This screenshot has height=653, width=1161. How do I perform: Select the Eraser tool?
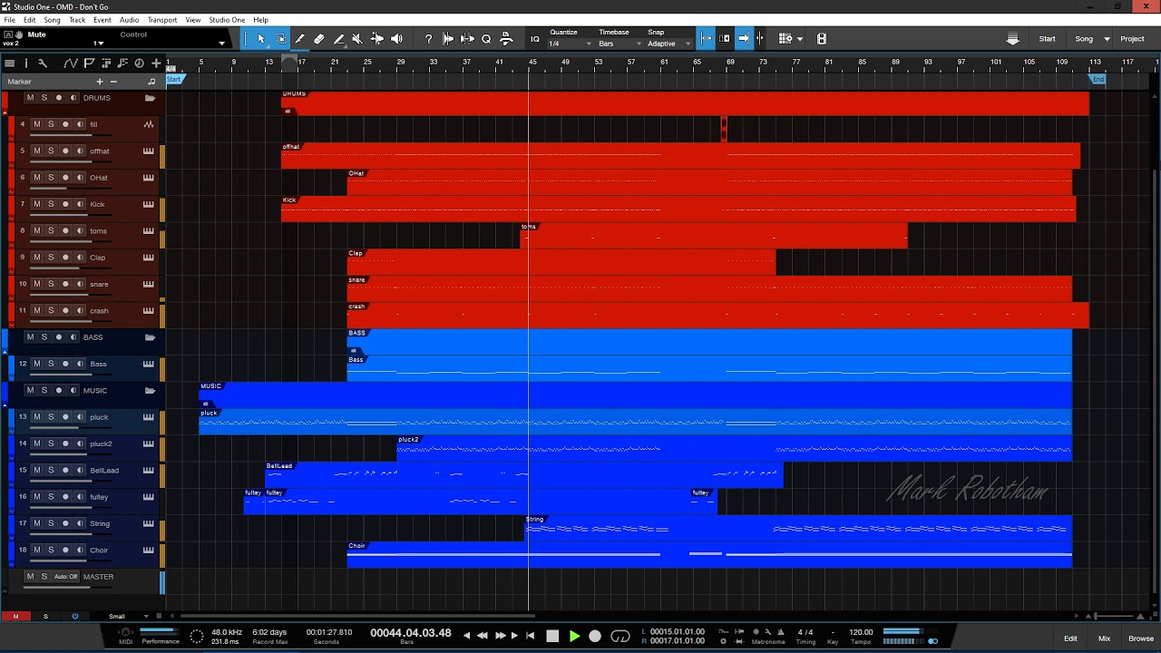319,39
